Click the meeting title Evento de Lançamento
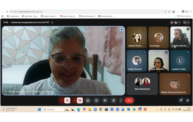The height and width of the screenshot is (122, 193). pyautogui.click(x=30, y=22)
